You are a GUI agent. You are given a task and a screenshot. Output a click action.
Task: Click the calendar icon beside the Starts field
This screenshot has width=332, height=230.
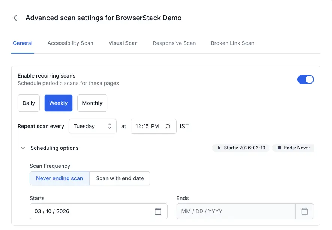coord(158,211)
